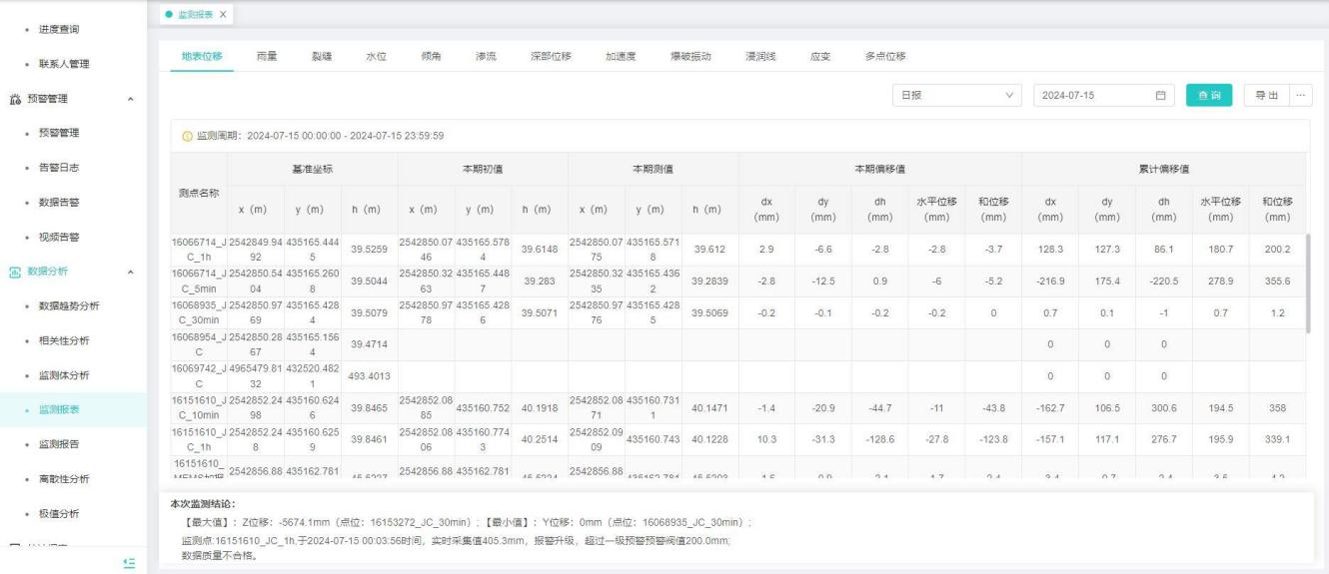This screenshot has height=574, width=1329.
Task: Switch to the 深部位移 tab
Action: point(550,56)
